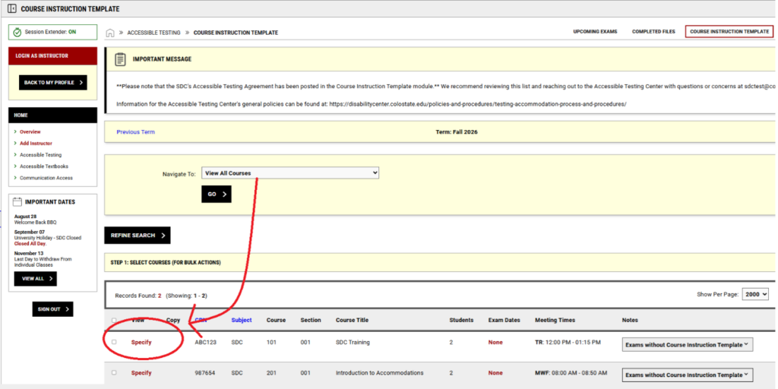Click the home icon in breadcrumb
Viewport: 778px width, 389px height.
click(x=110, y=33)
